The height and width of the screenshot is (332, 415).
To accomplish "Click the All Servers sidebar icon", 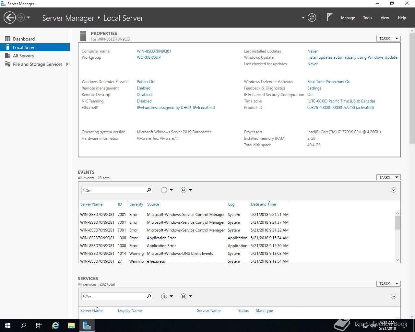I will coord(8,55).
